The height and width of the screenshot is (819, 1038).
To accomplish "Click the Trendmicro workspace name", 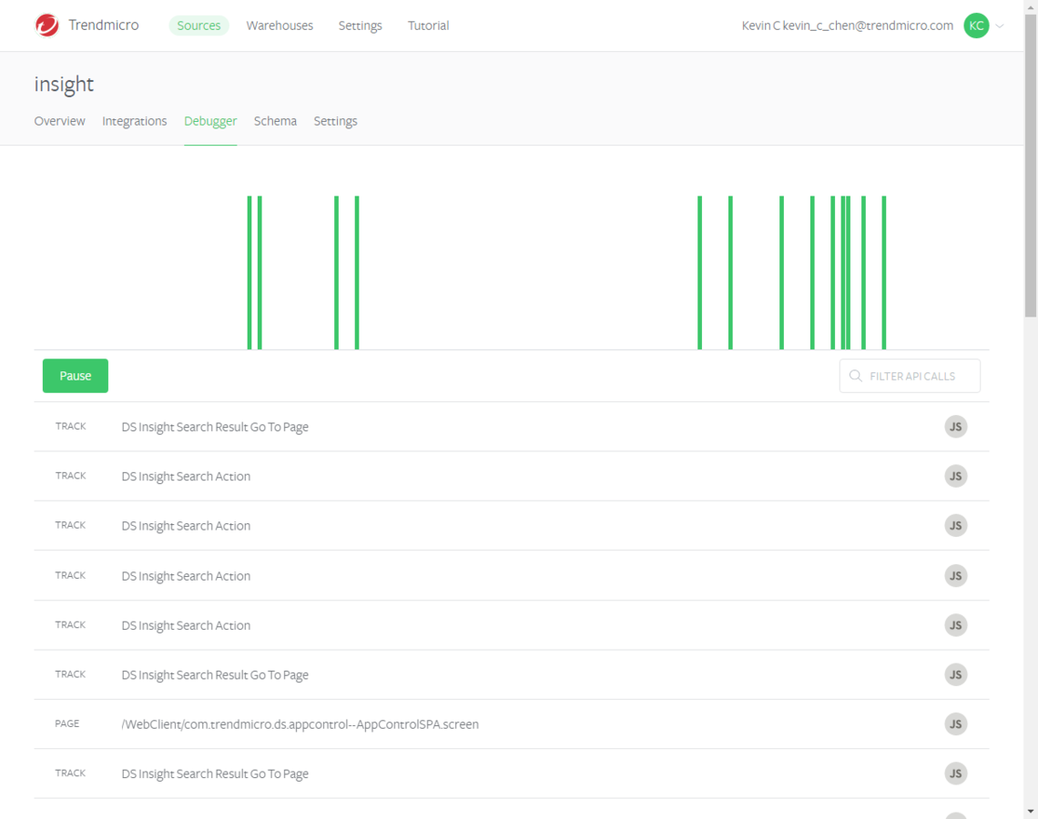I will (103, 25).
